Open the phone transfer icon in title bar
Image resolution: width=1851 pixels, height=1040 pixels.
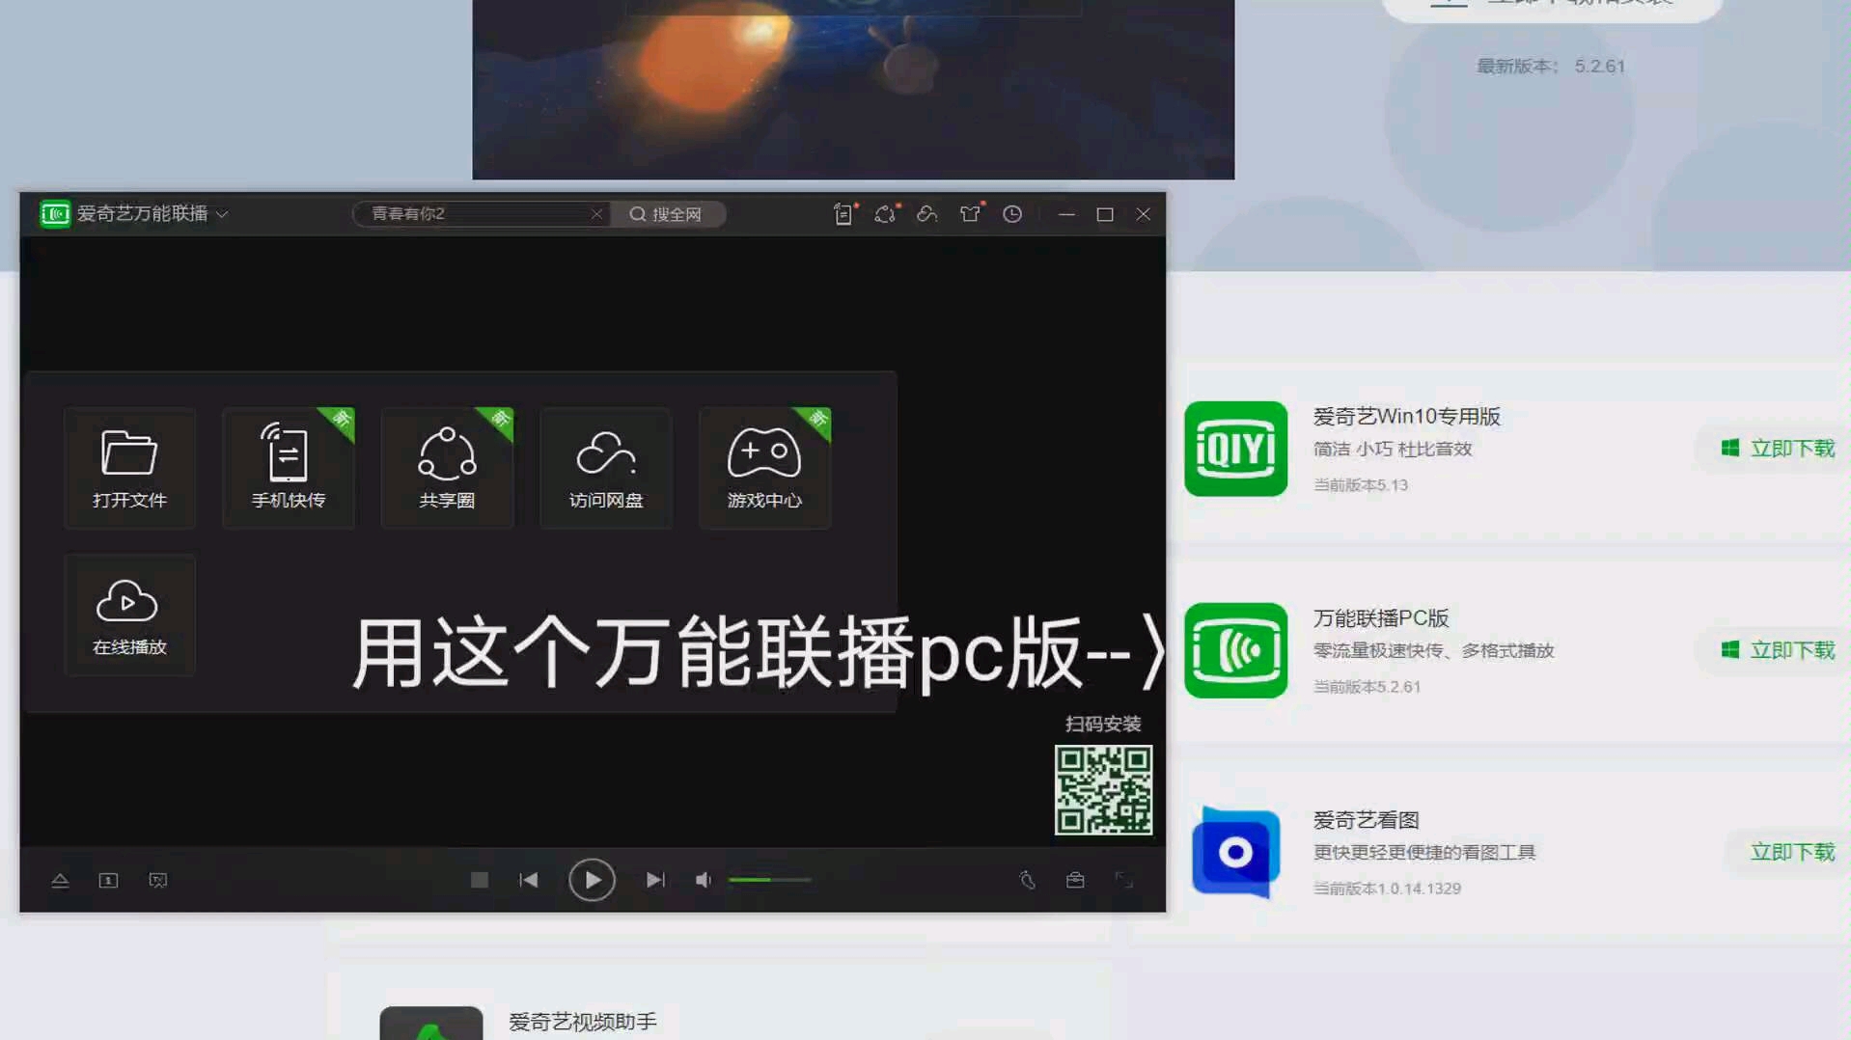[844, 214]
